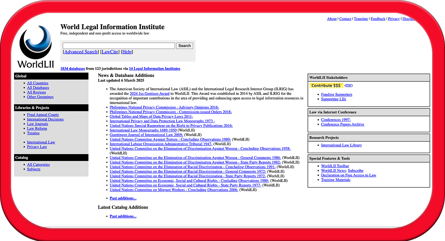Open Past additions under News & Database Additions
Screen dimensions: 445x241
tap(123, 198)
